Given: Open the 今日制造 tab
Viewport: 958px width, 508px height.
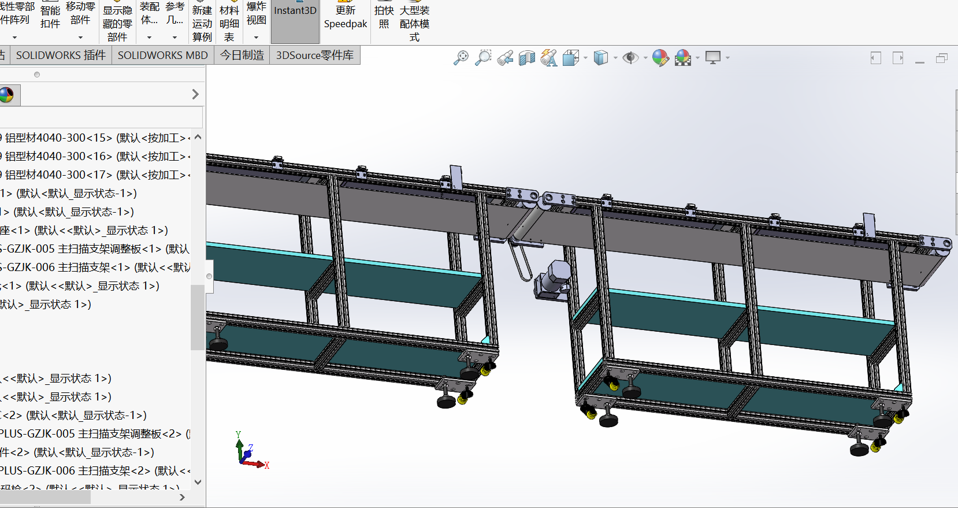Looking at the screenshot, I should [242, 55].
